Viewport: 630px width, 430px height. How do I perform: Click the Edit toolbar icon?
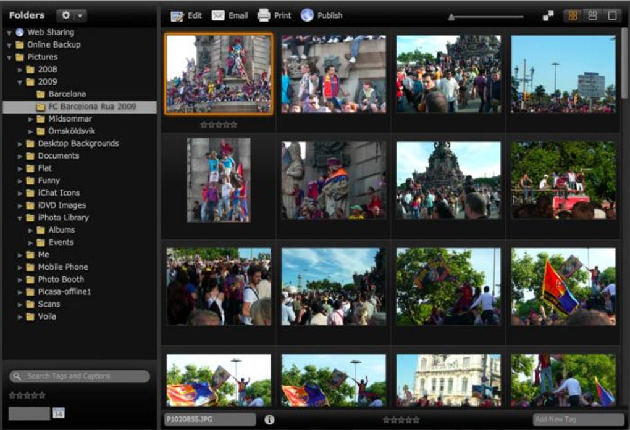(x=177, y=15)
